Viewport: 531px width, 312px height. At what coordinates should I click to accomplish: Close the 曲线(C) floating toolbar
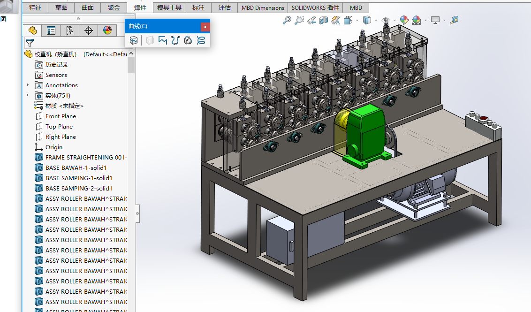coord(205,27)
